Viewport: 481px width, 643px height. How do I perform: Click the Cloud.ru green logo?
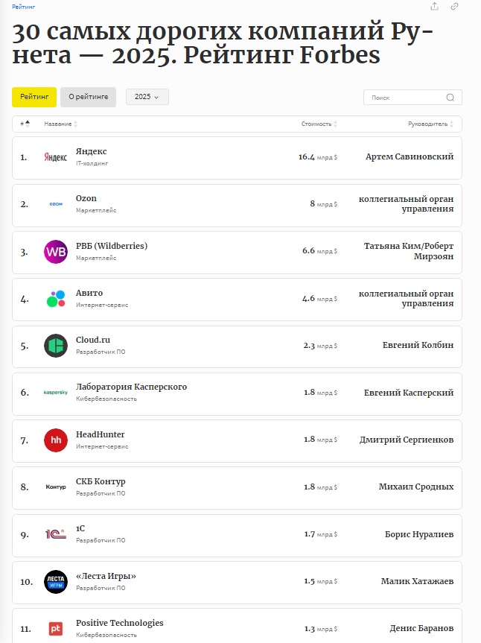pyautogui.click(x=56, y=346)
